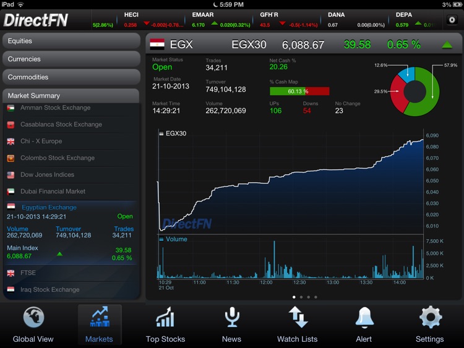The height and width of the screenshot is (348, 464).
Task: Tap the blue donut chart segment
Action: [408, 75]
